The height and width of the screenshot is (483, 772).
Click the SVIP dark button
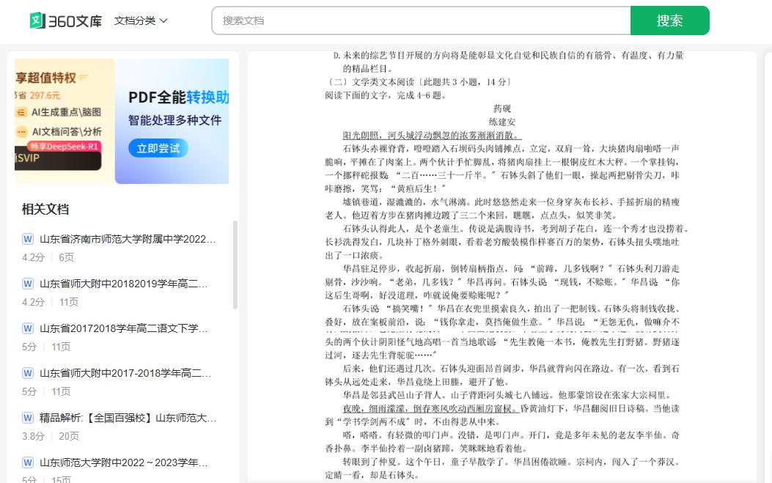[x=58, y=158]
